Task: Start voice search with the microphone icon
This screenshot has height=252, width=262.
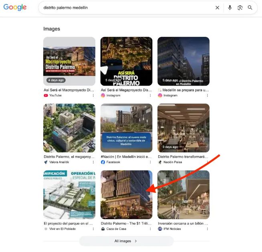Action: [x=230, y=8]
